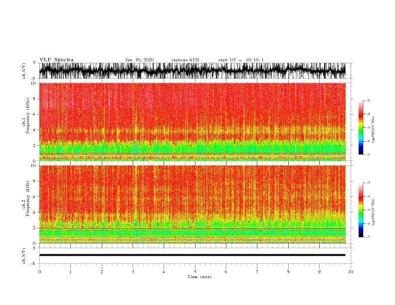Click the ch.1 PSD color scale bar

pos(361,128)
